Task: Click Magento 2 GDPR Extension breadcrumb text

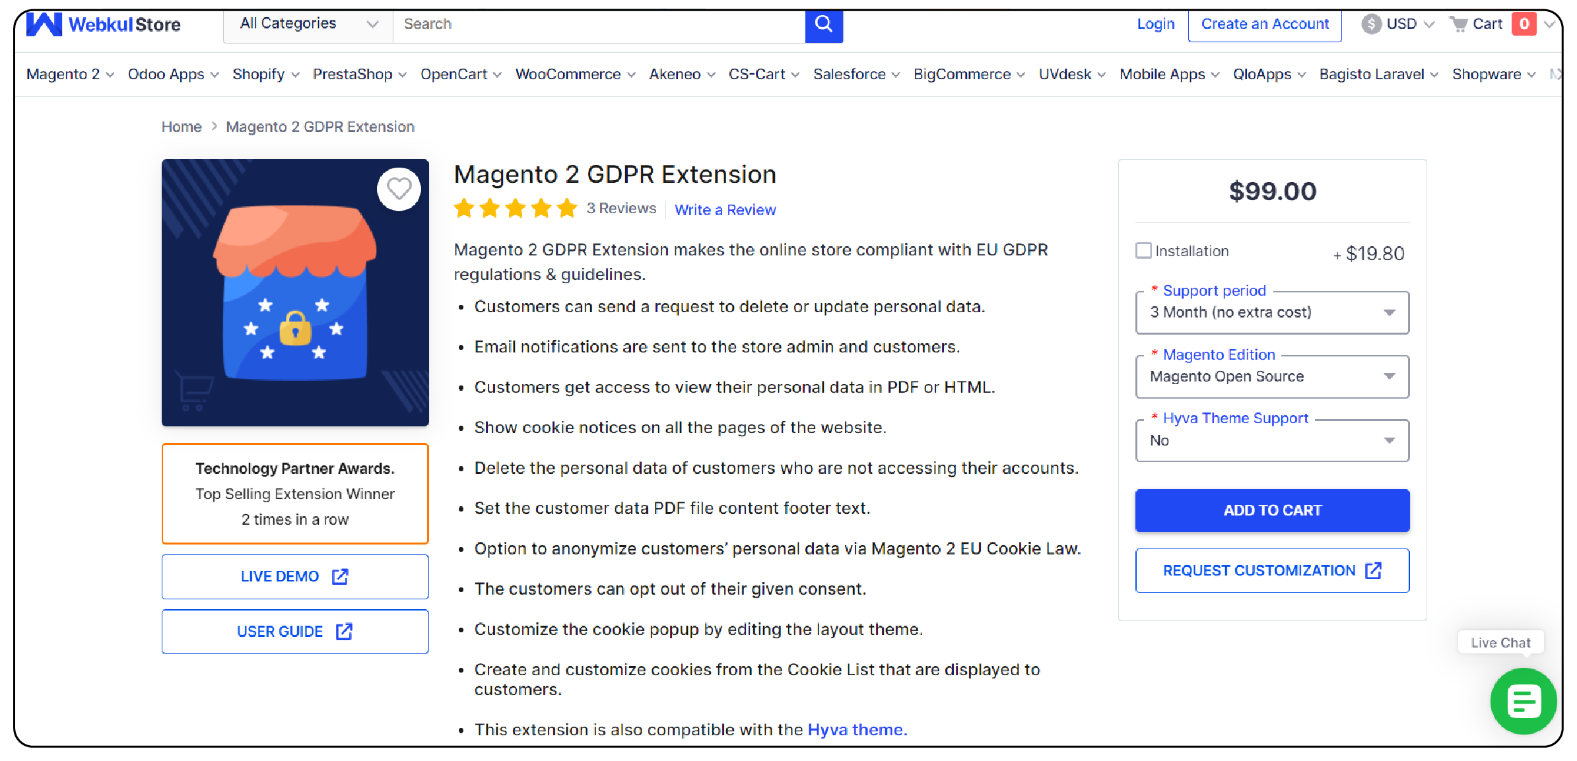Action: tap(320, 127)
